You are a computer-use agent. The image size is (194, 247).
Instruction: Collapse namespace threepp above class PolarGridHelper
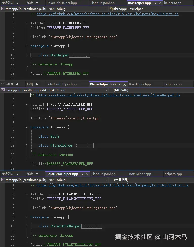(27, 217)
